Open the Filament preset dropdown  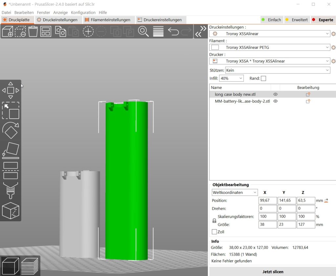click(270, 47)
